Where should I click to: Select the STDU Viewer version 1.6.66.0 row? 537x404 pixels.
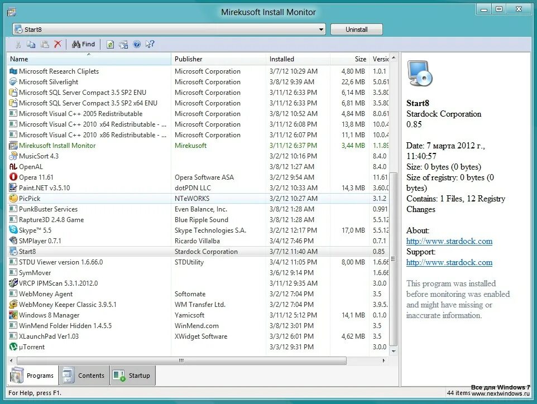198,262
